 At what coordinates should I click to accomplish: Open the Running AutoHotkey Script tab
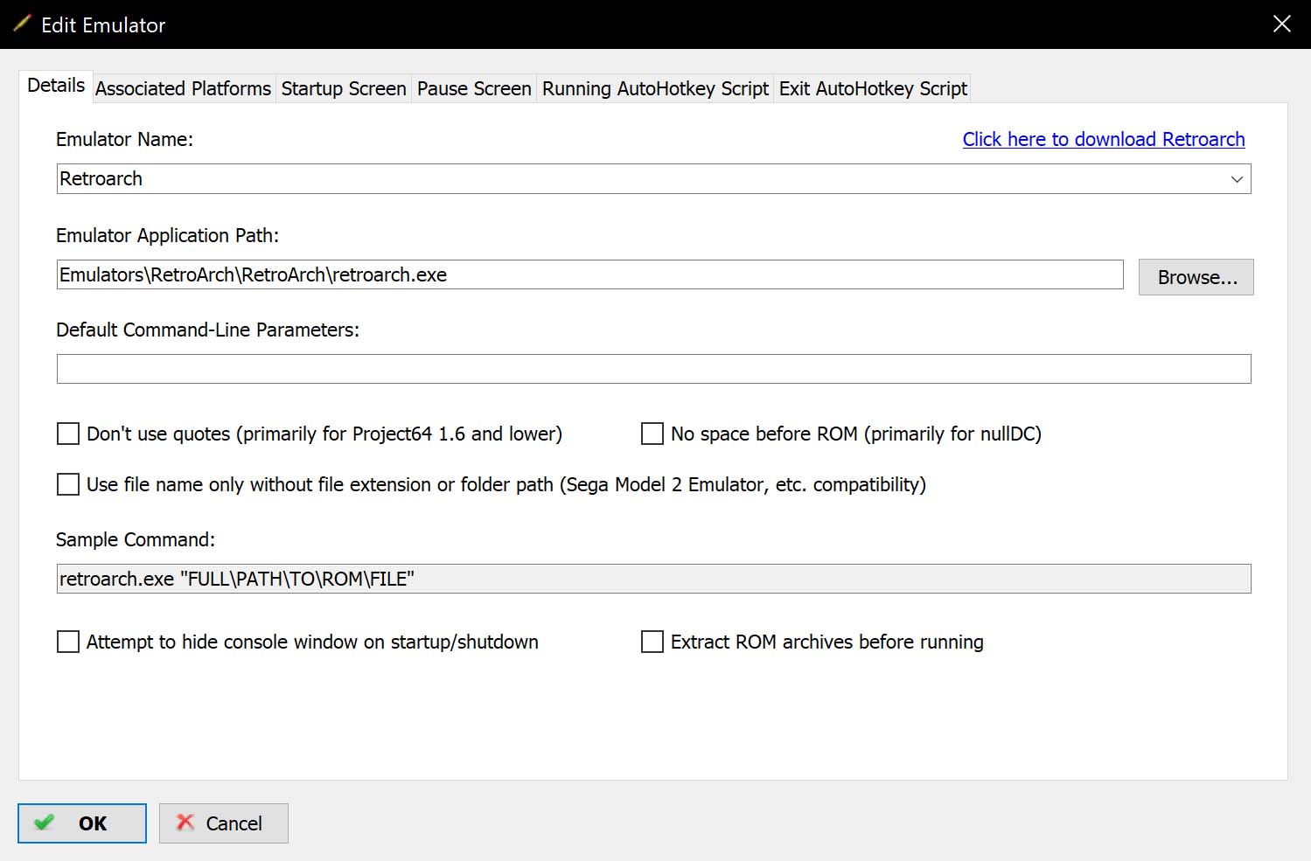655,88
